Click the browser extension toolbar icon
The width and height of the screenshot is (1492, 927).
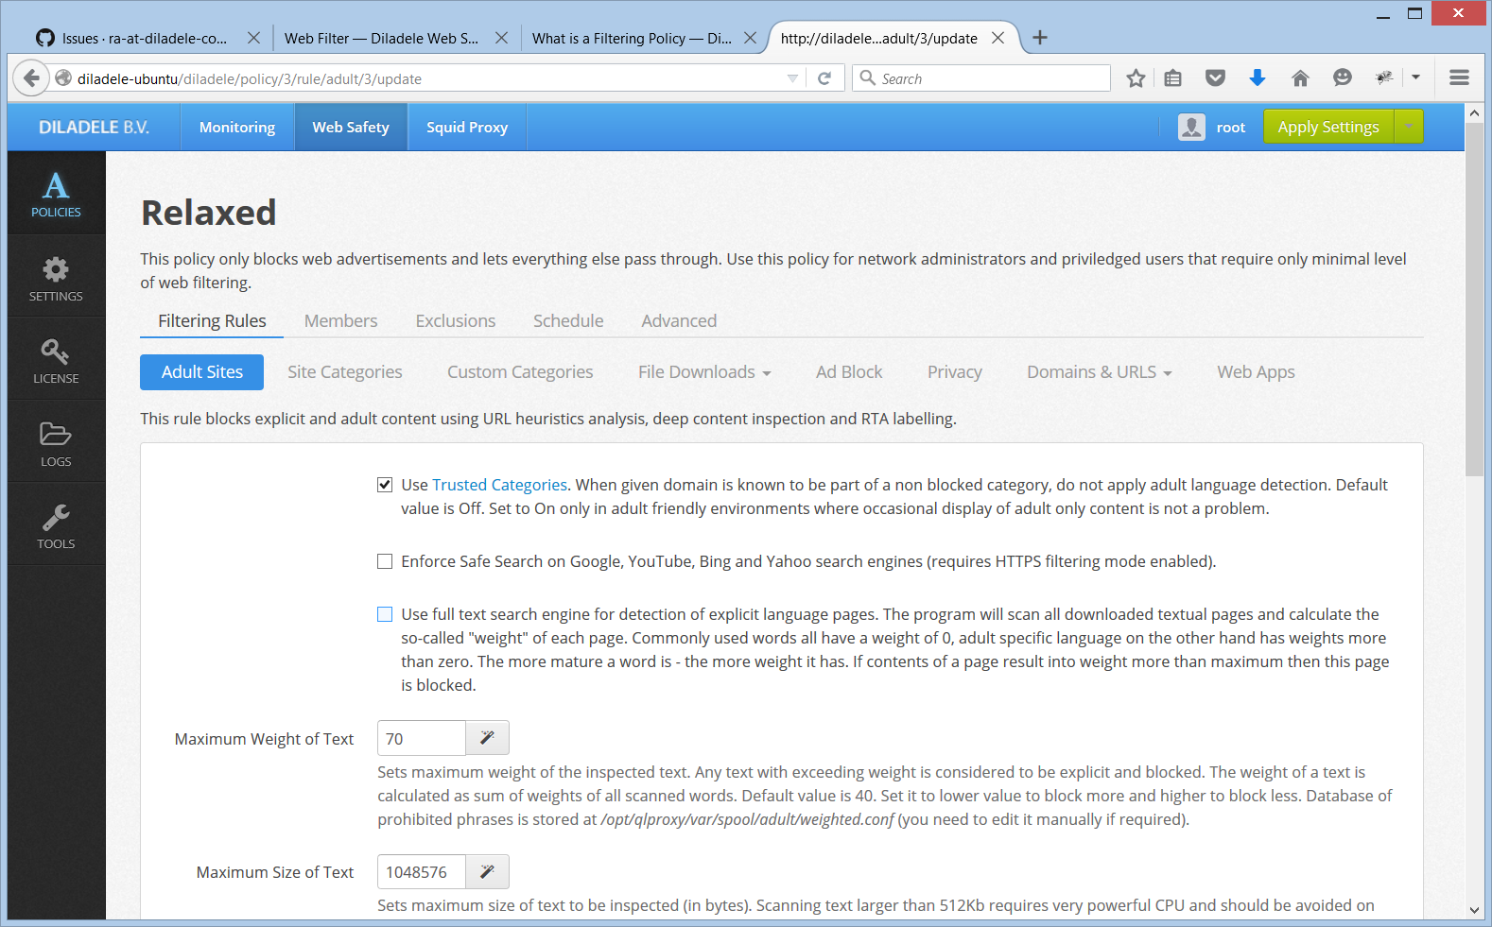(x=1384, y=78)
